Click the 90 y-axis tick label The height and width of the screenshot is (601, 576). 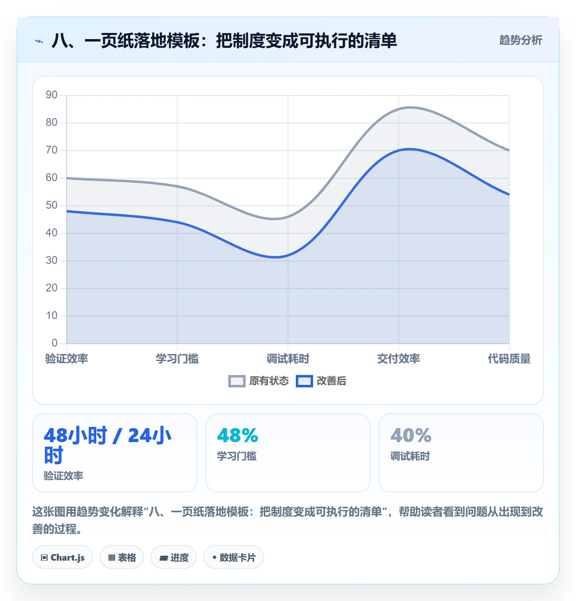[51, 95]
